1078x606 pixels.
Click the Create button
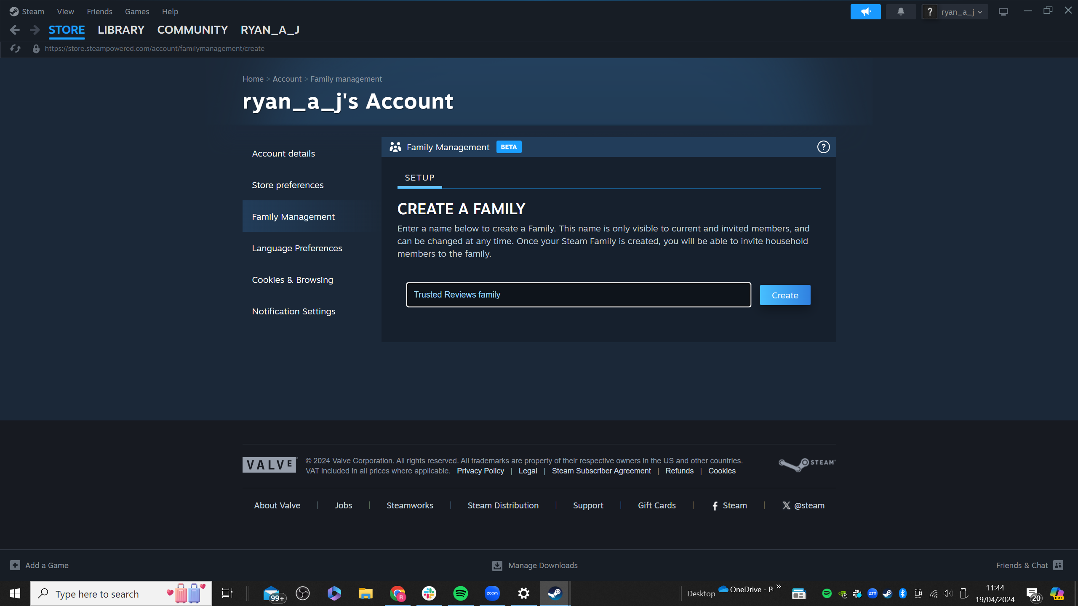tap(785, 295)
